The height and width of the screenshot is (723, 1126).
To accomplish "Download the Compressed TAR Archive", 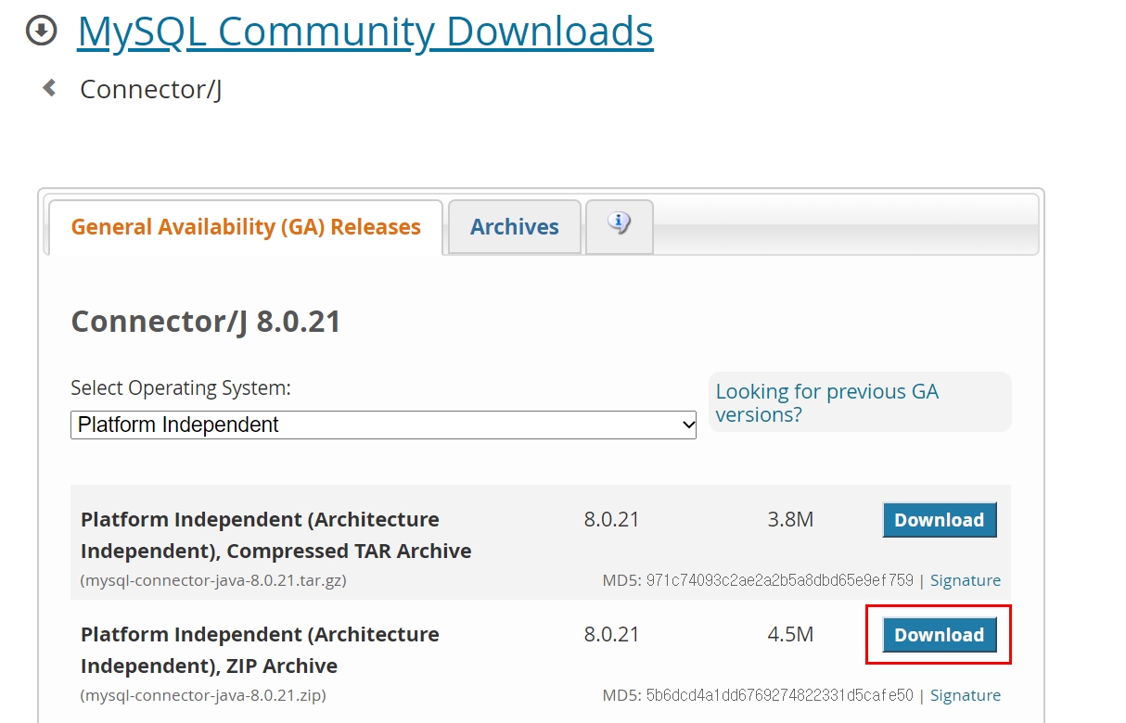I will (940, 520).
